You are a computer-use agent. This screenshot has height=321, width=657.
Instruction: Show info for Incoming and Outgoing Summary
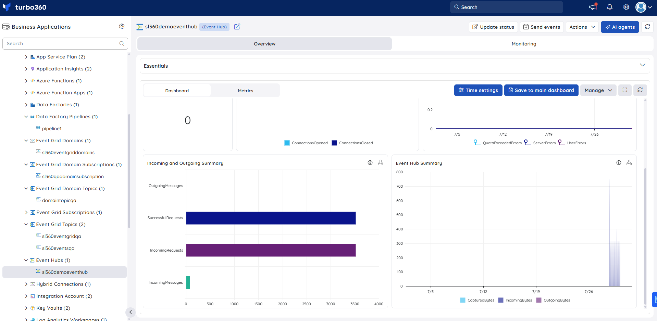(x=370, y=163)
